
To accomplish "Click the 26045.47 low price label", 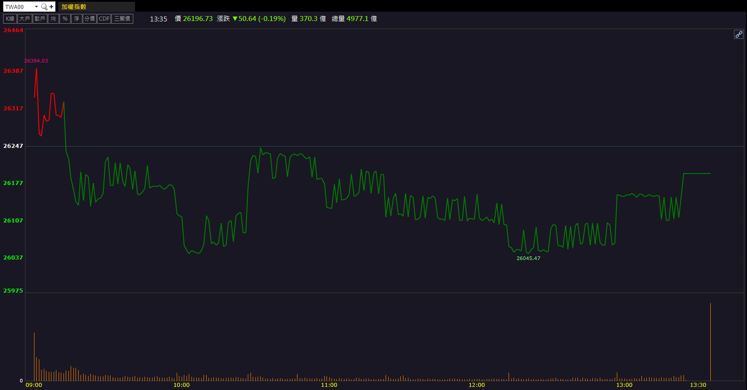I will [x=528, y=258].
